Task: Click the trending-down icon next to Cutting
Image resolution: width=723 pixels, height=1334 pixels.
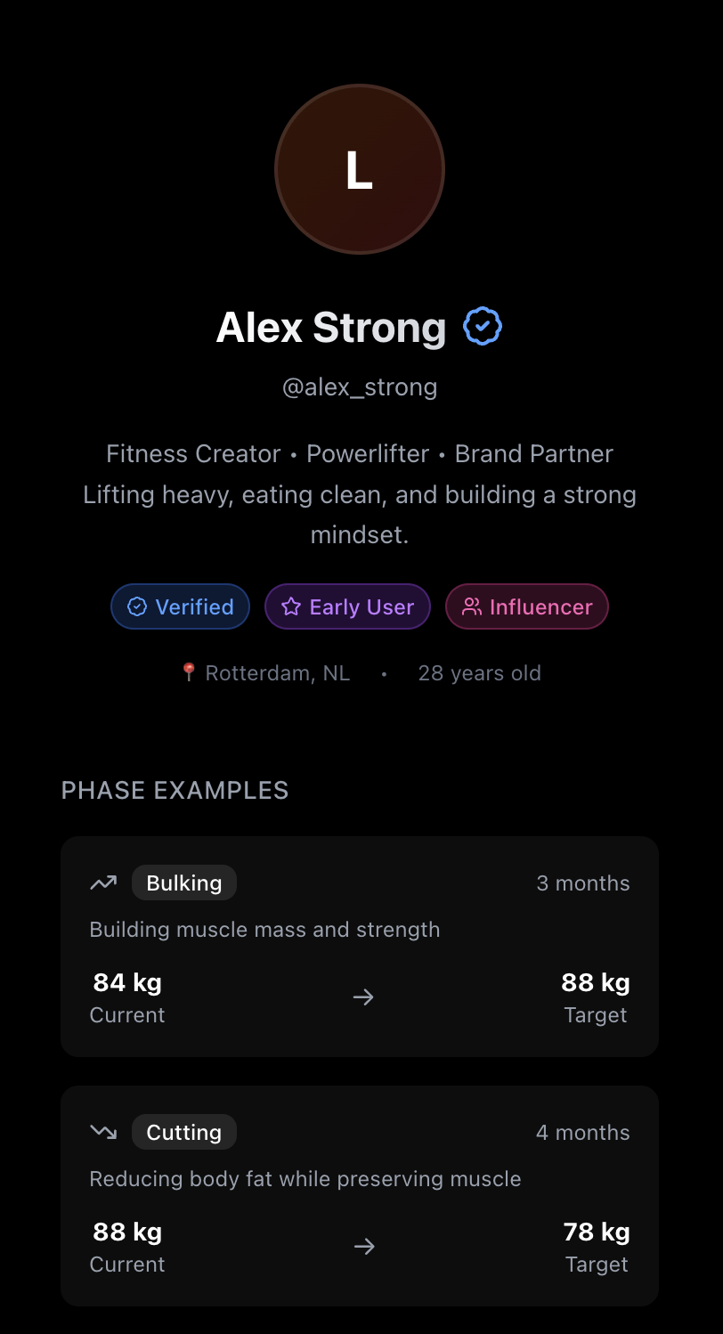Action: (x=104, y=1133)
